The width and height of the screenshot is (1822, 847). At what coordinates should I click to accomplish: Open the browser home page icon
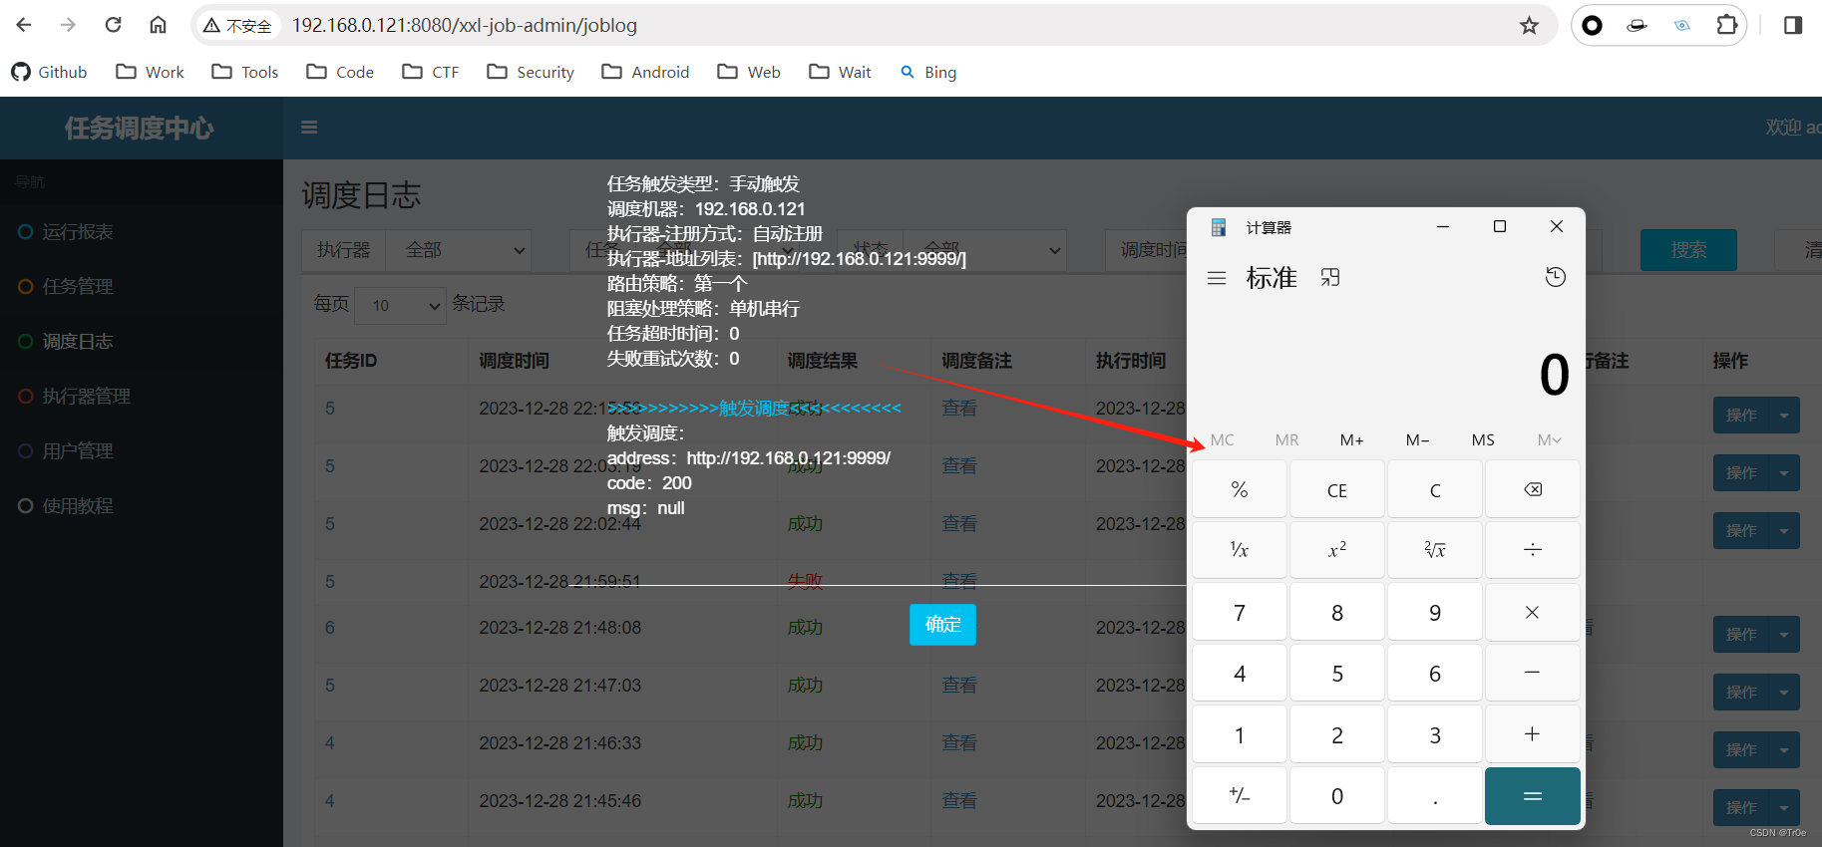point(158,25)
